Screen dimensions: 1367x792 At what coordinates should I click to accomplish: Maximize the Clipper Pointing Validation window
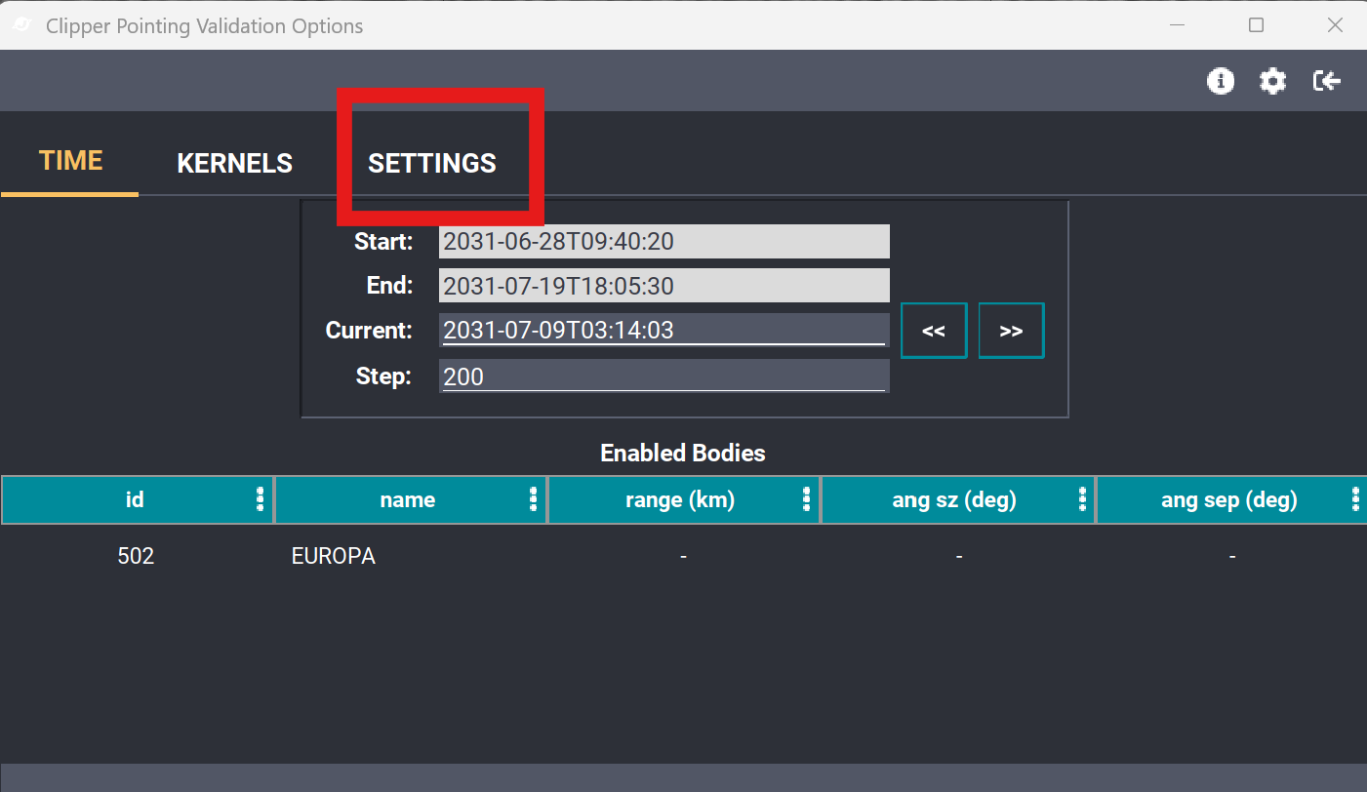coord(1257,25)
